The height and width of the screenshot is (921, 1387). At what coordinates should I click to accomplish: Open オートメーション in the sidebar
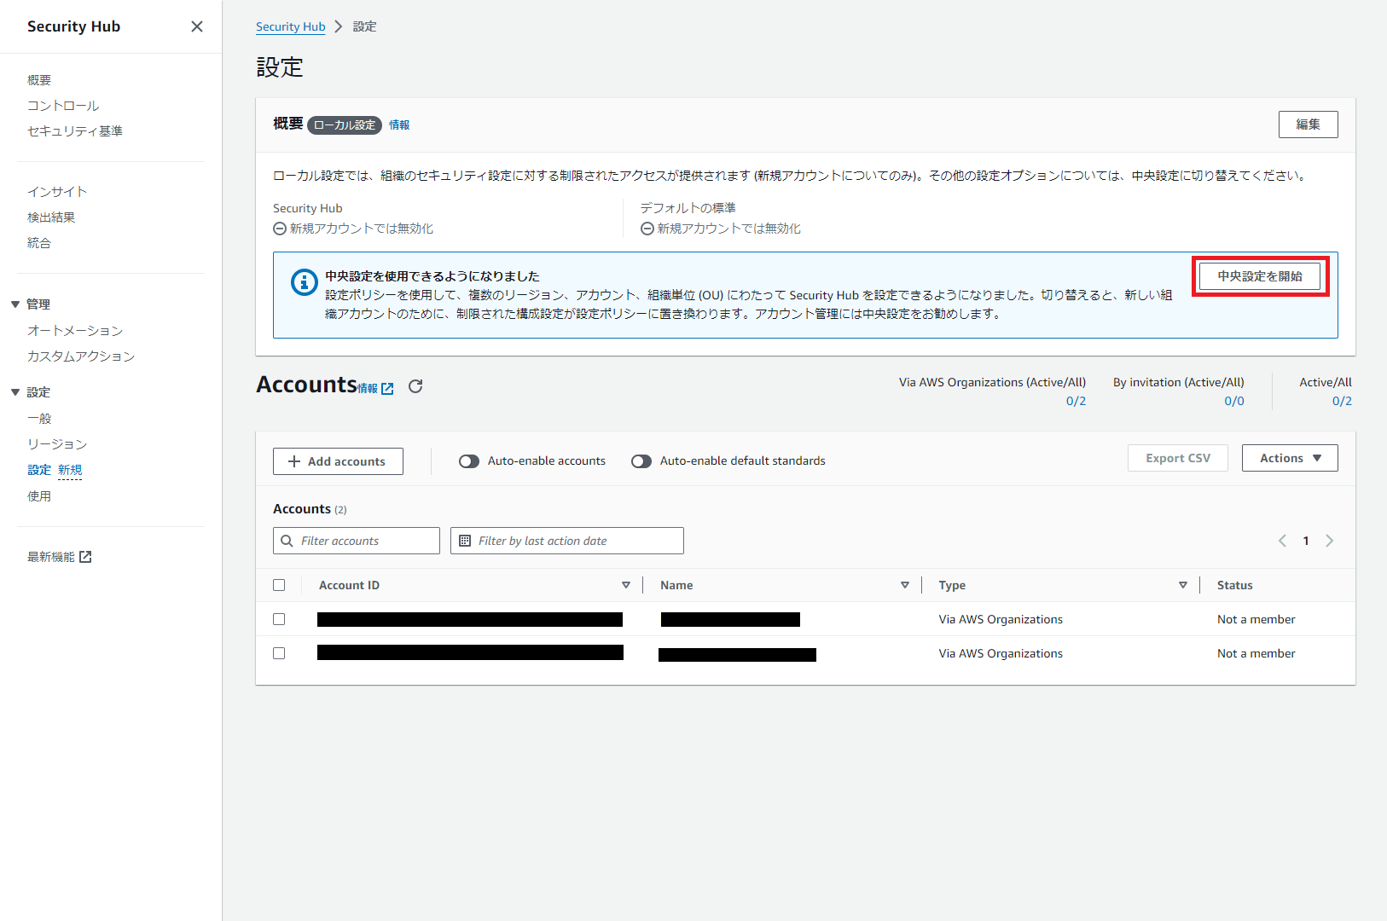pyautogui.click(x=75, y=331)
